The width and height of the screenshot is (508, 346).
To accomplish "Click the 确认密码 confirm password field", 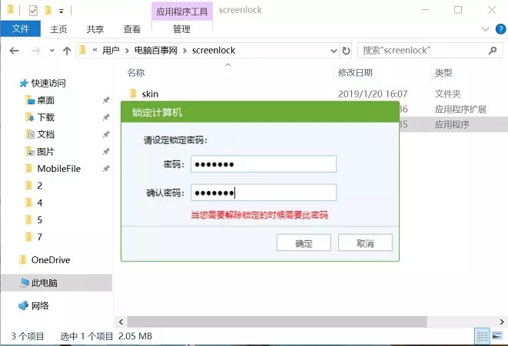I will [263, 193].
